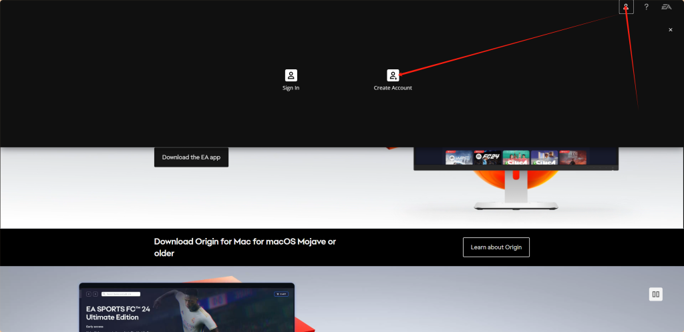
Task: Open the Learn about Origin button
Action: point(496,247)
